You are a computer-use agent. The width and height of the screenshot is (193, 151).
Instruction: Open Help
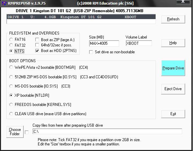click(x=173, y=43)
